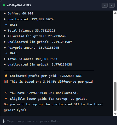
Task: Close the e.DAI-pDAI v2 PLS terminal panel
Action: click(x=112, y=5)
